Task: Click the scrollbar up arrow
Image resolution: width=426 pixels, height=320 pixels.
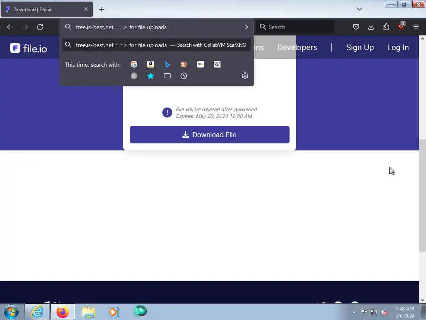Action: coord(422,39)
